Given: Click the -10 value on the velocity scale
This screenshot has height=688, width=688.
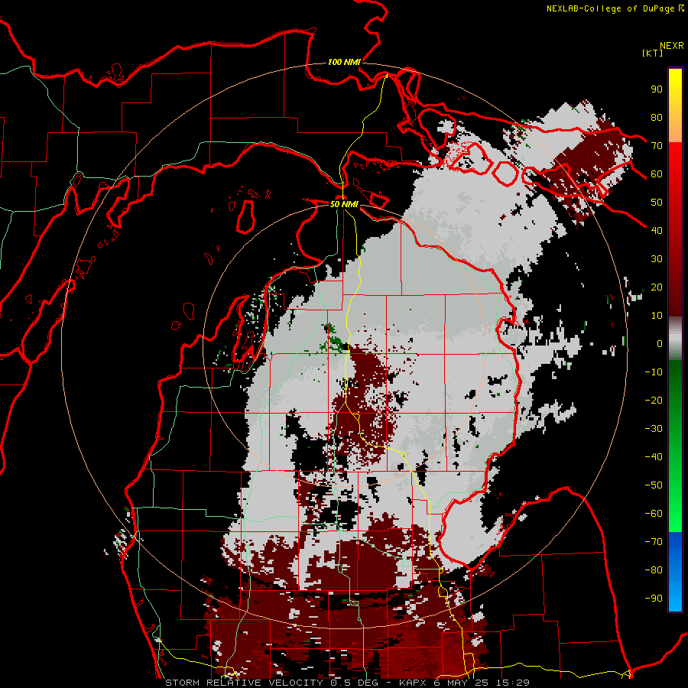Looking at the screenshot, I should pyautogui.click(x=654, y=372).
